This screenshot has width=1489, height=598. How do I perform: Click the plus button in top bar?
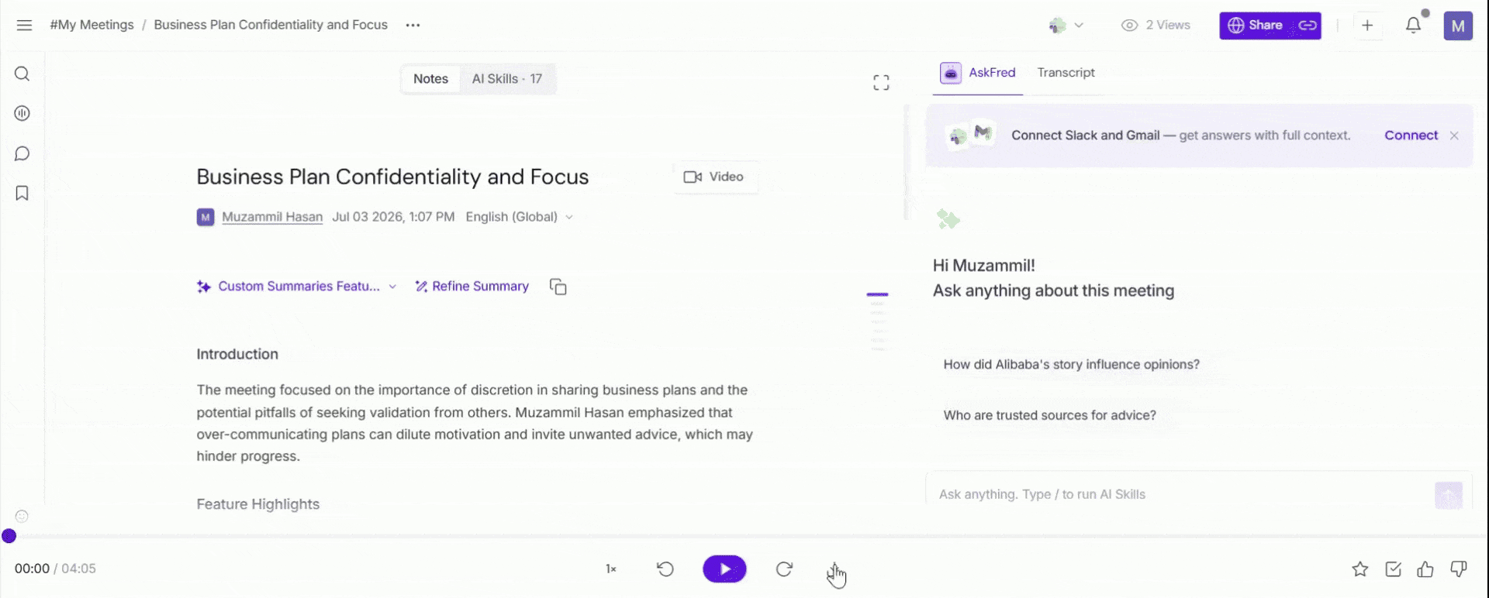click(1367, 26)
